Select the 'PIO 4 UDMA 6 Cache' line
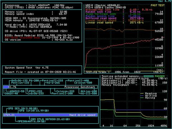 point(106,8)
